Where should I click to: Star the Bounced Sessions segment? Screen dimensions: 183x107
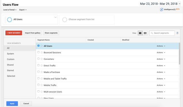pos(41,52)
